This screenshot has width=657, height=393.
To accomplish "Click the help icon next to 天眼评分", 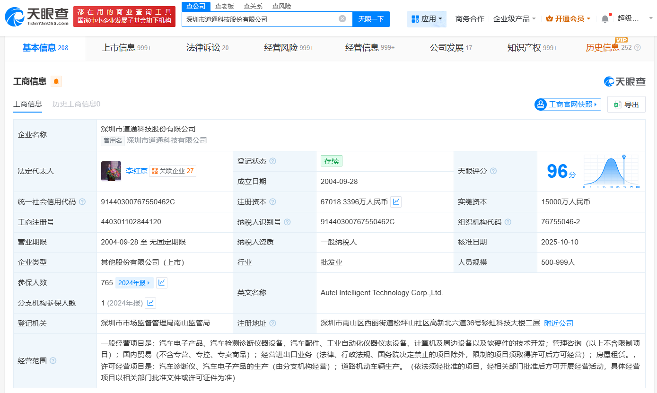I will [493, 171].
